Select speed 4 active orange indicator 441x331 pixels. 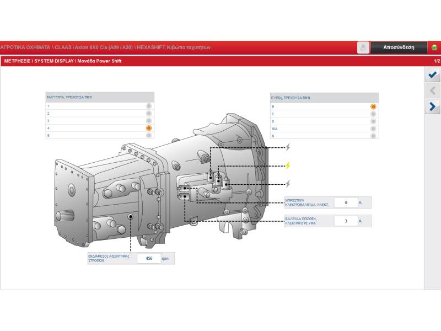click(x=149, y=128)
